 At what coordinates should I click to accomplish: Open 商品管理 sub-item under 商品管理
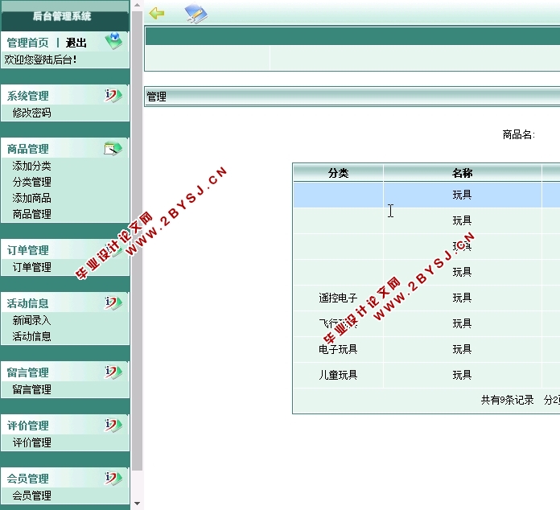[x=32, y=214]
